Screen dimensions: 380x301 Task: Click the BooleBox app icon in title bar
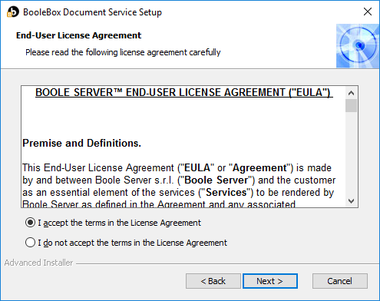(13, 12)
